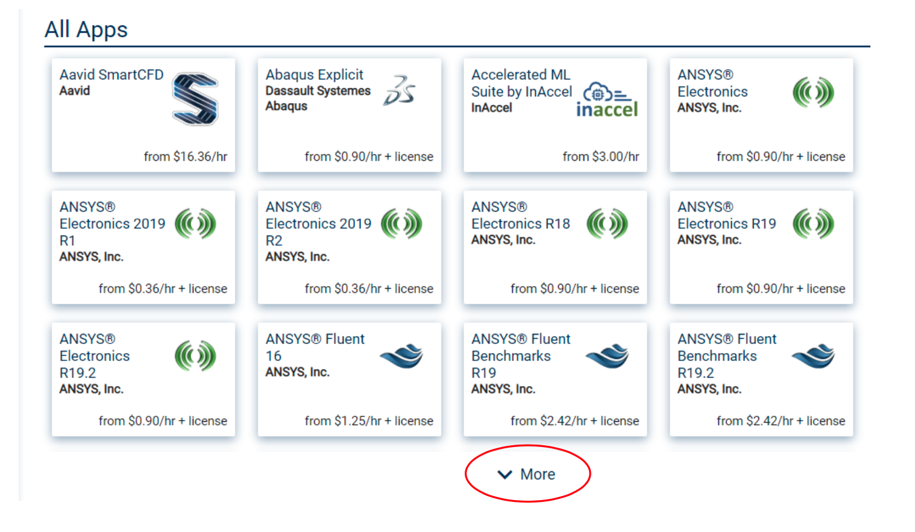Open the Abaqus Explicit app title

click(315, 75)
